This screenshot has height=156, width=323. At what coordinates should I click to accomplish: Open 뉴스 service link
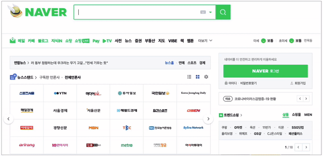point(128,41)
